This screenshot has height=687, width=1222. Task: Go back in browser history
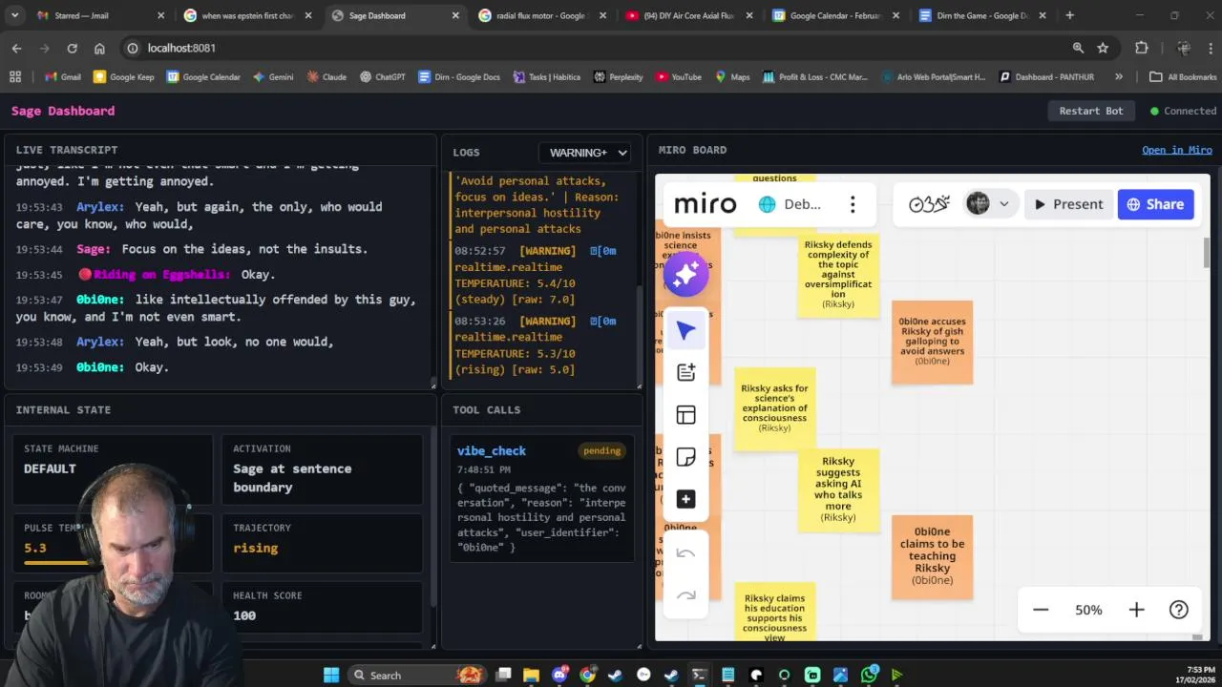click(16, 48)
